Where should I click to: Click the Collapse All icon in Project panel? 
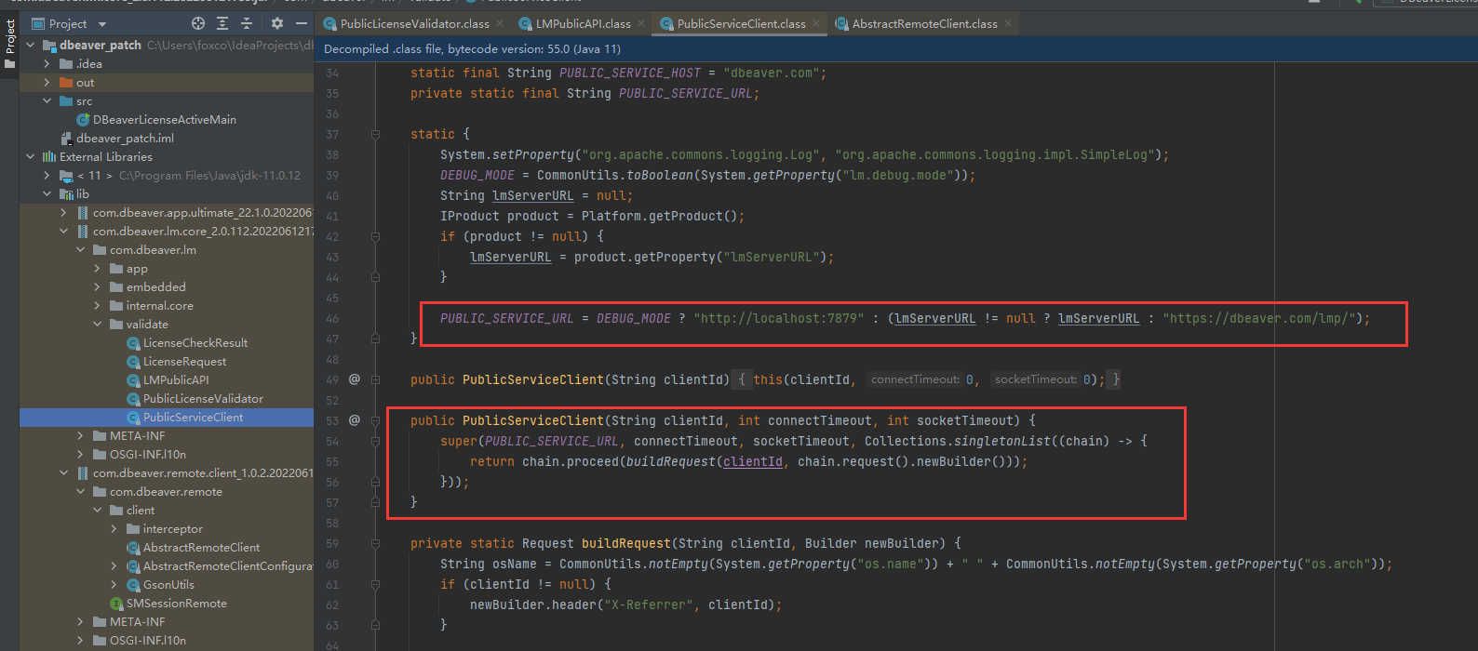click(x=247, y=23)
